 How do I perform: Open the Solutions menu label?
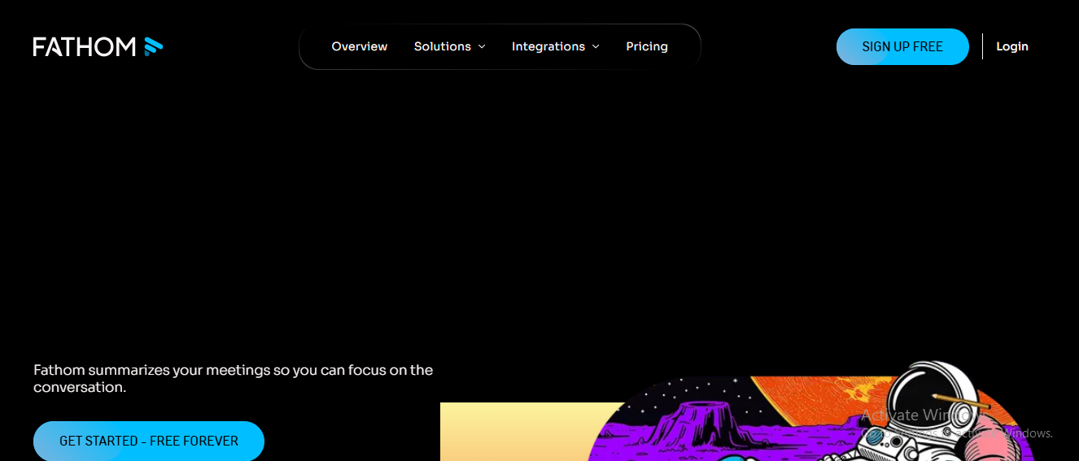[442, 46]
